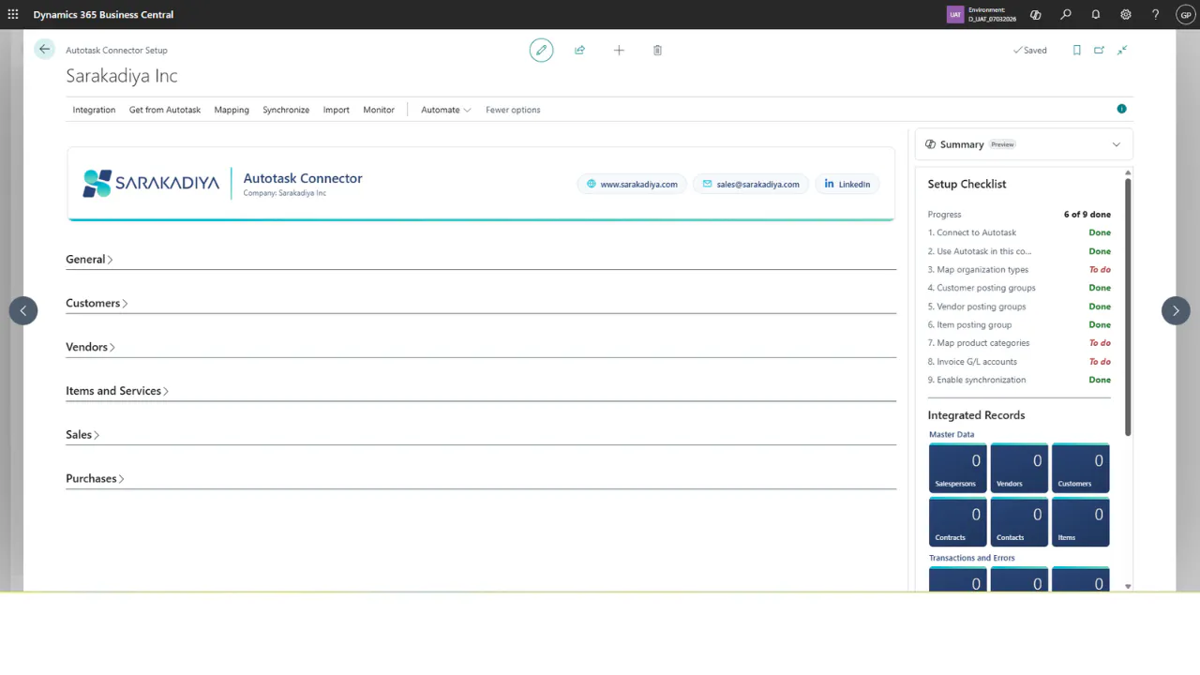
Task: Expand the Sales section
Action: 82,435
